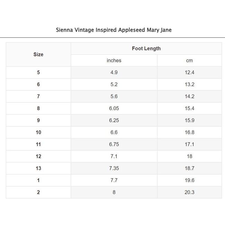Click the 15.9 cm value
Image resolution: width=225 pixels, height=225 pixels.
pyautogui.click(x=189, y=120)
